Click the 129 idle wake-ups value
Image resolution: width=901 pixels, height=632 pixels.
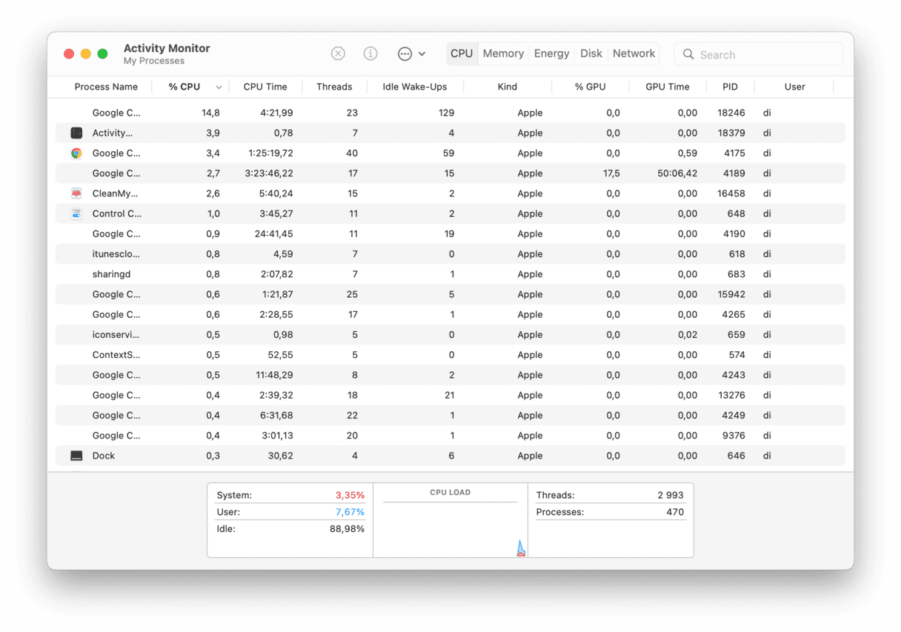point(446,113)
